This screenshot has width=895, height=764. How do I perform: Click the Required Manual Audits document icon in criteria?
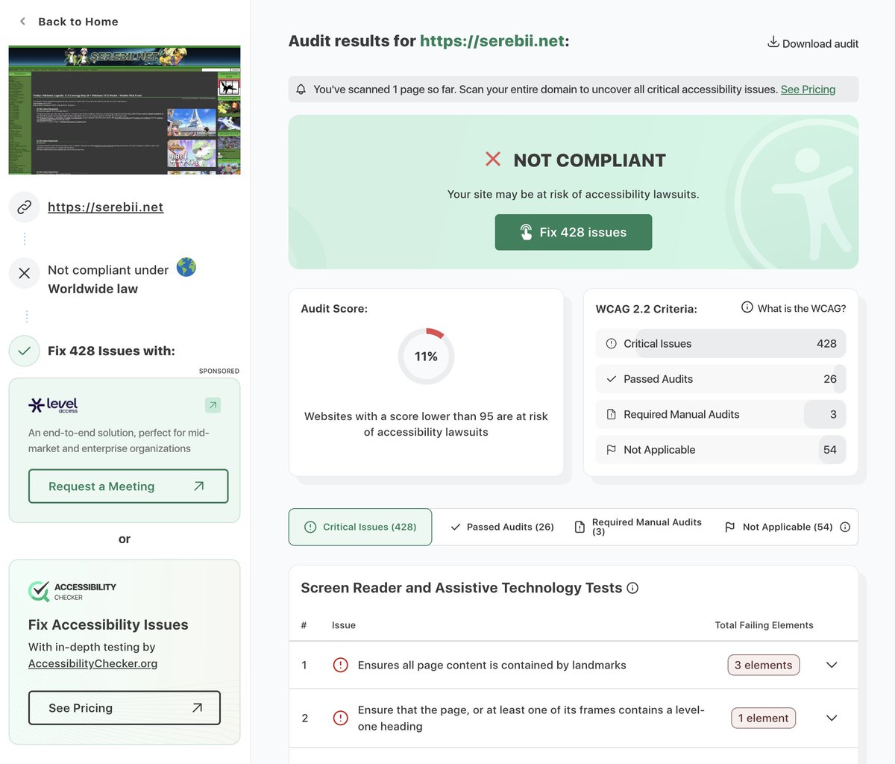tap(612, 414)
